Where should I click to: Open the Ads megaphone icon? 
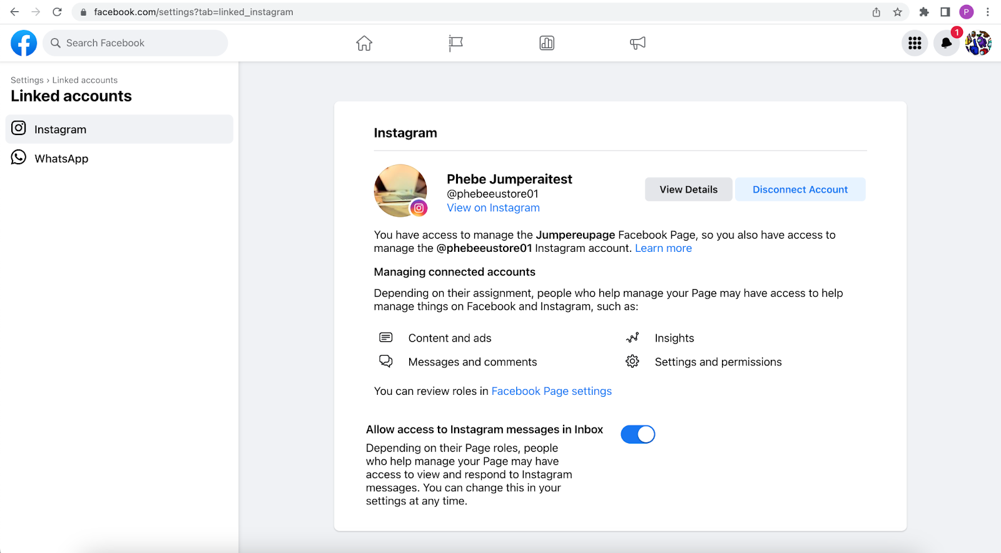[638, 43]
